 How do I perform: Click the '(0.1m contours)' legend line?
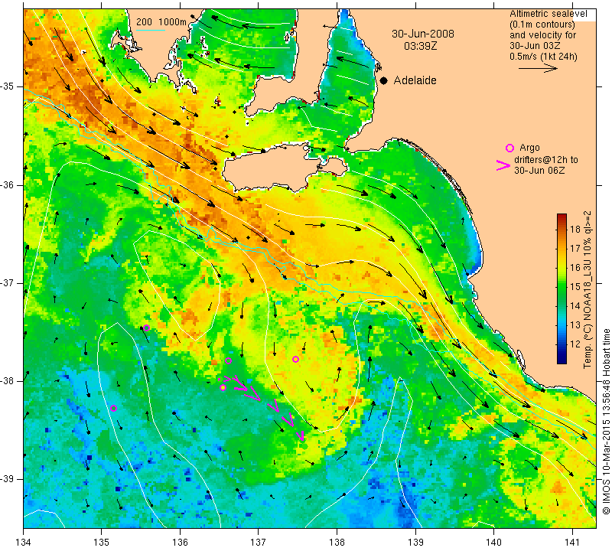[542, 24]
